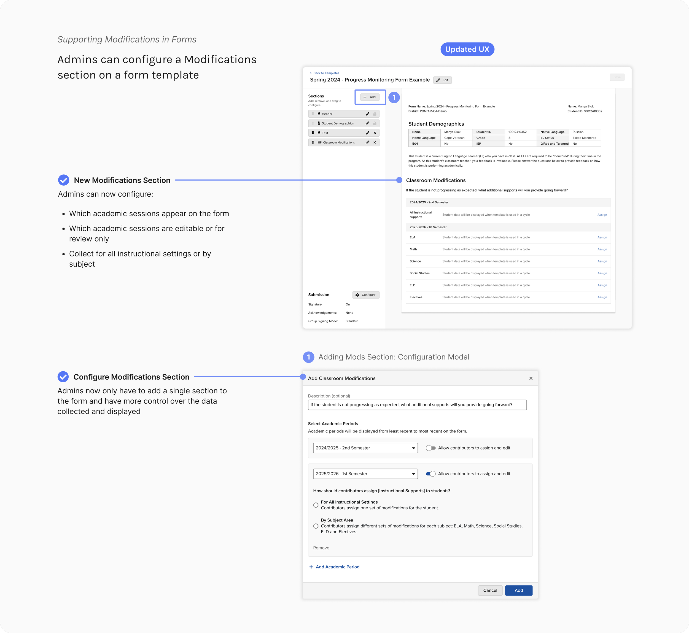Viewport: 689px width, 633px height.
Task: Click the Submission Configure gear button
Action: coord(366,295)
